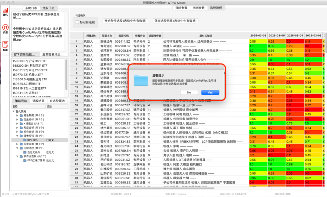Image resolution: width=327 pixels, height=197 pixels.
Task: Expand the K线组合 tree node
Action: click(17, 124)
